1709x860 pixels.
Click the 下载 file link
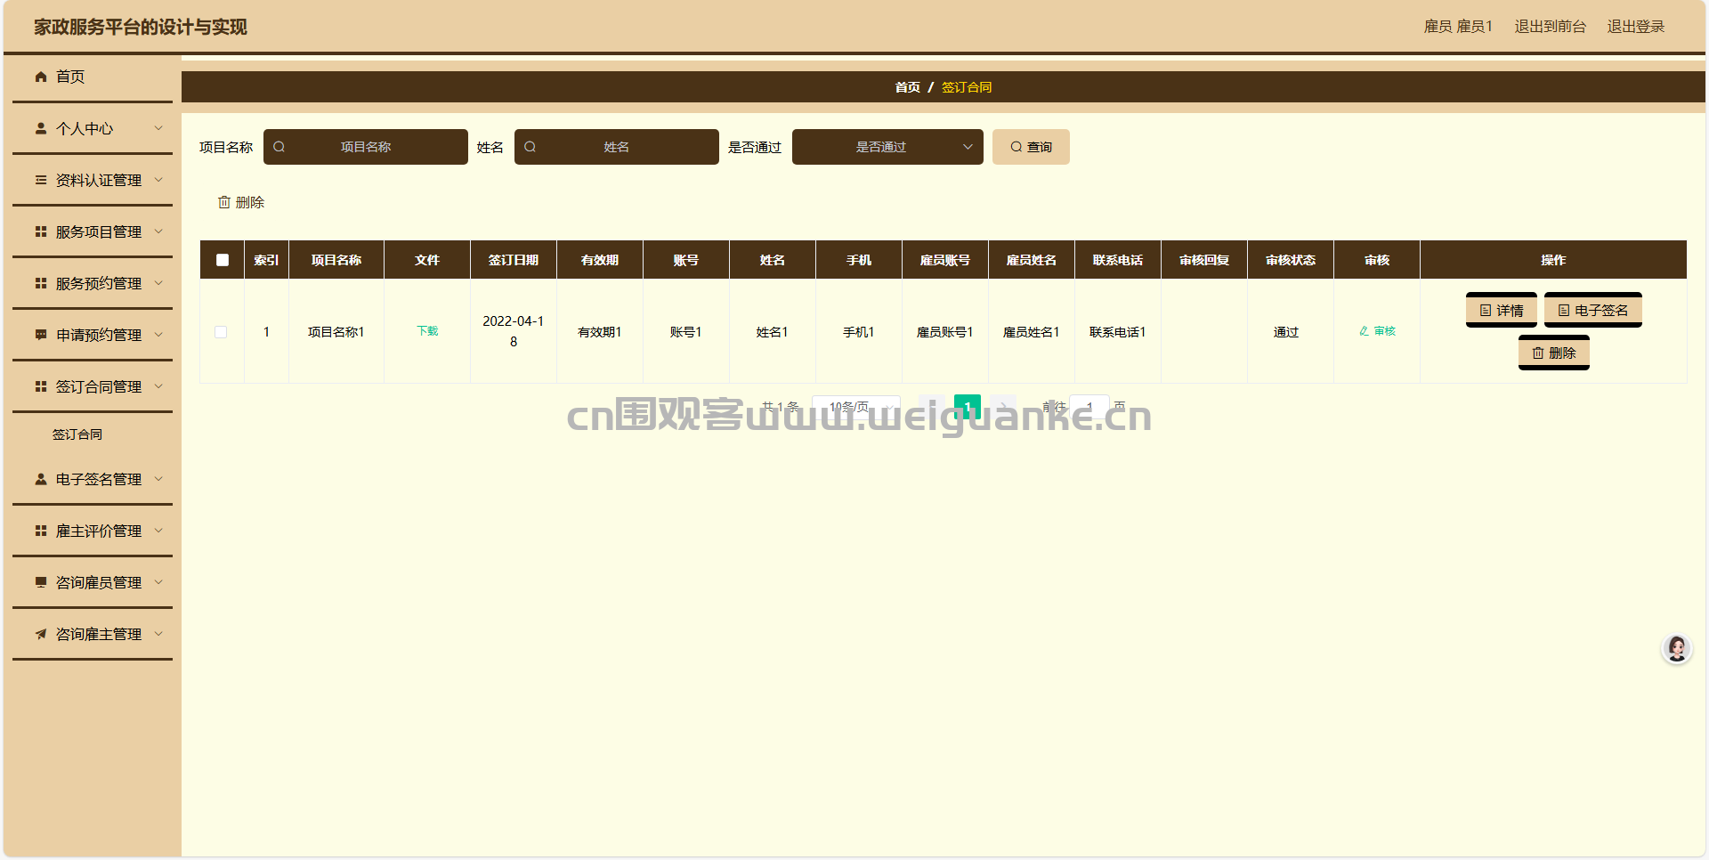(x=427, y=331)
